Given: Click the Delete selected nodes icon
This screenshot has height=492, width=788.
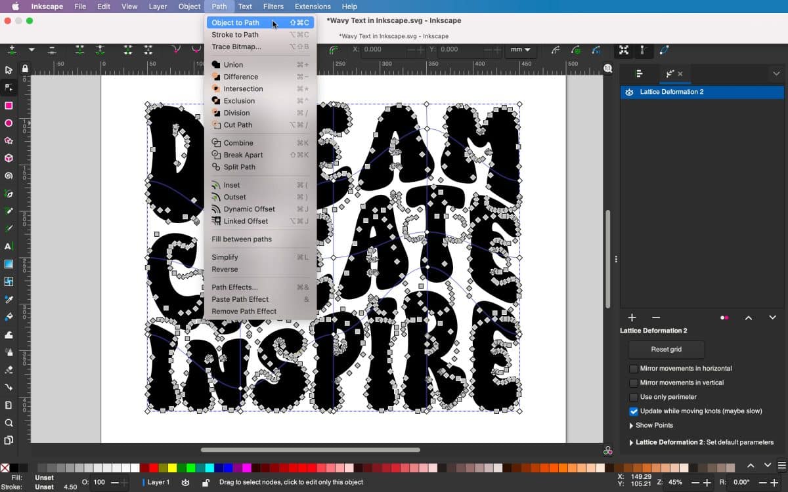Looking at the screenshot, I should point(52,50).
